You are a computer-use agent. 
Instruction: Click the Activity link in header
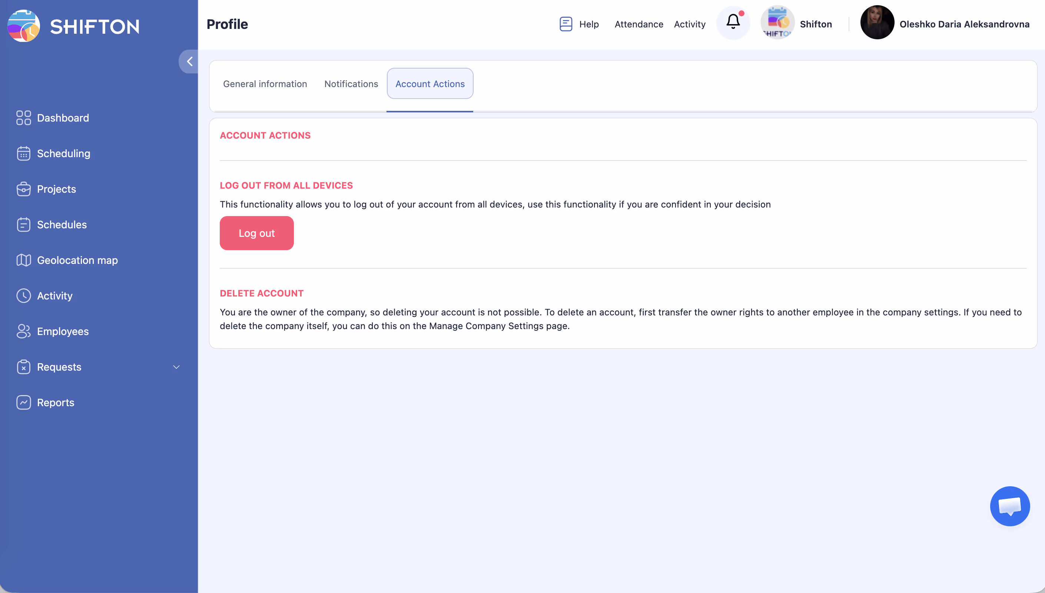click(x=690, y=24)
